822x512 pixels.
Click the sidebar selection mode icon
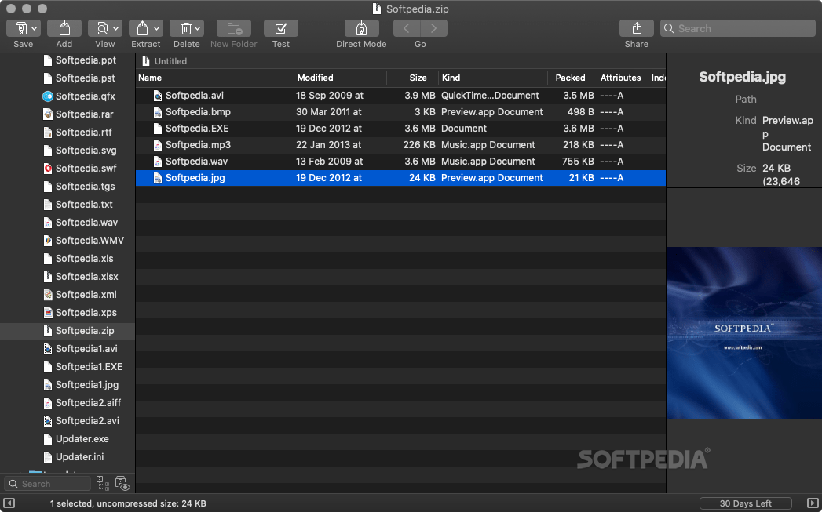click(103, 483)
